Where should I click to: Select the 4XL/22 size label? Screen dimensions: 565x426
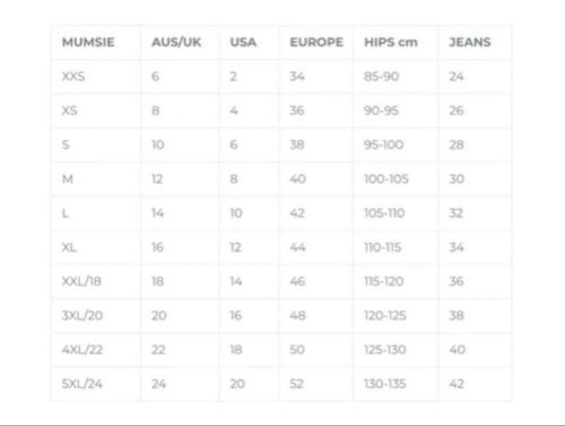[82, 350]
